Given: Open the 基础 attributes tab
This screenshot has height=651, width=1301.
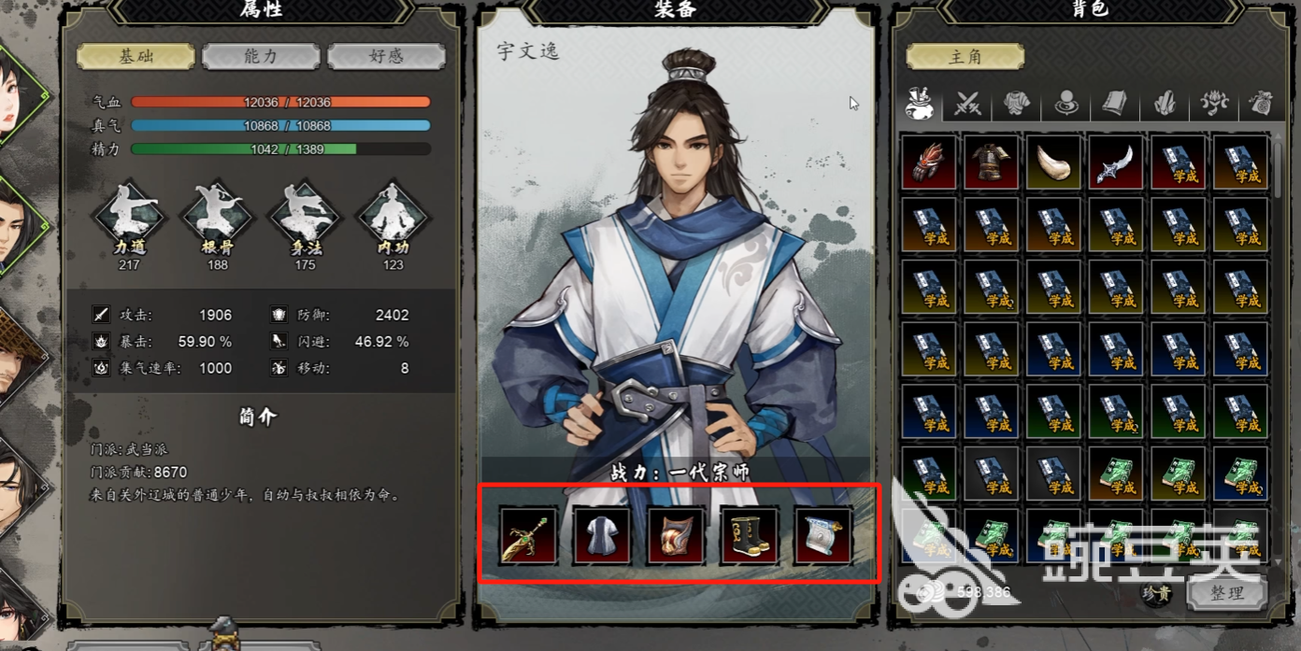Looking at the screenshot, I should 136,56.
